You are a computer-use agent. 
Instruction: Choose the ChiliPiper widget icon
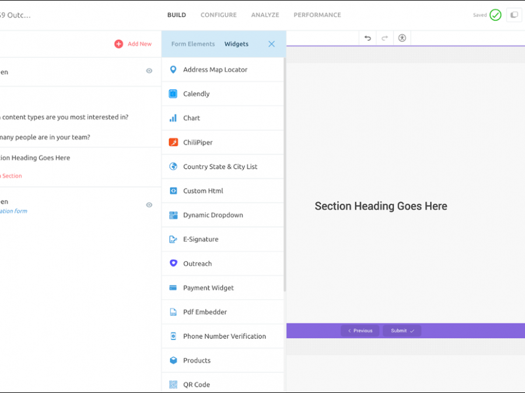[173, 143]
